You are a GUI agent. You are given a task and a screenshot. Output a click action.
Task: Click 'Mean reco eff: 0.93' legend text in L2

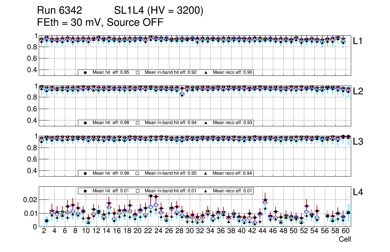point(232,123)
